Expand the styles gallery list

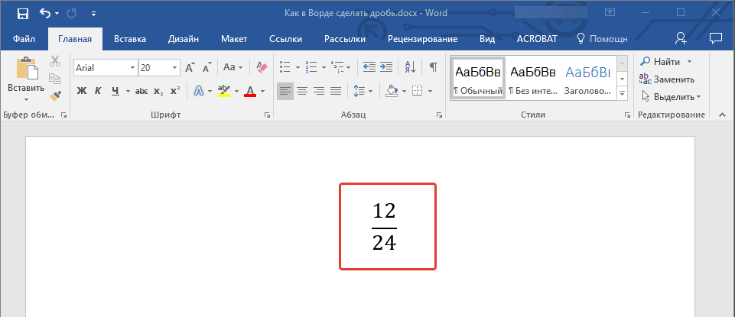pos(622,93)
